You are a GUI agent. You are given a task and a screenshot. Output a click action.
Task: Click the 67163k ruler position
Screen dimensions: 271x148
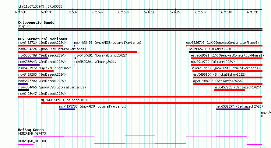201,12
